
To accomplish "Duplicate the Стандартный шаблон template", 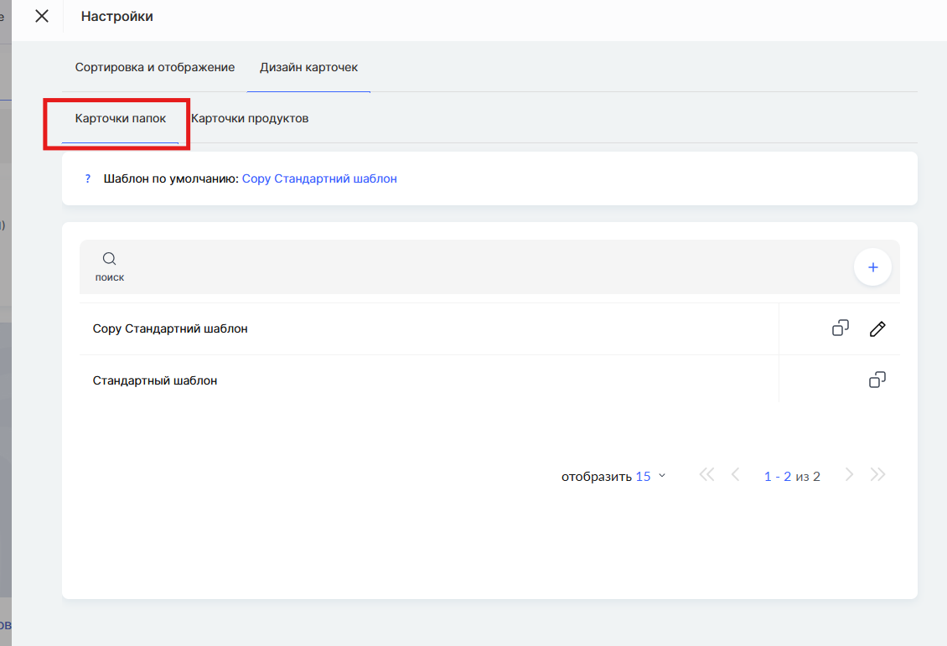I will (x=877, y=380).
